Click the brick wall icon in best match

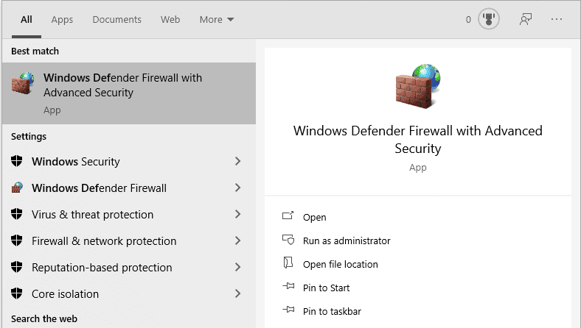(23, 83)
